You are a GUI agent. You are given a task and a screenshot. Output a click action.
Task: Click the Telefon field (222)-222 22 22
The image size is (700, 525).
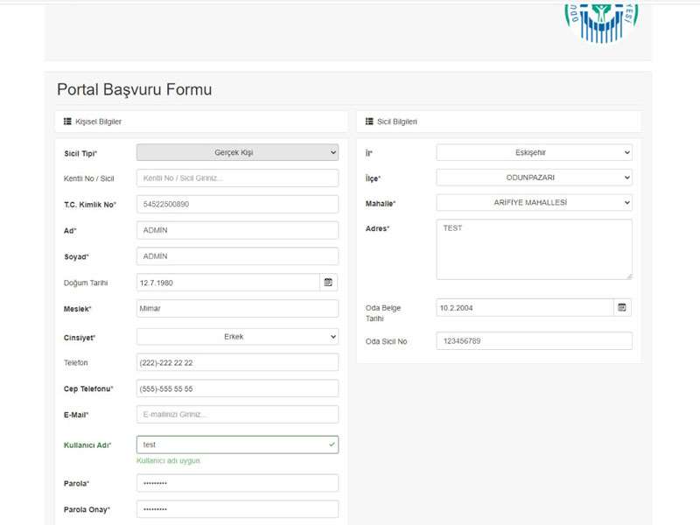point(237,362)
